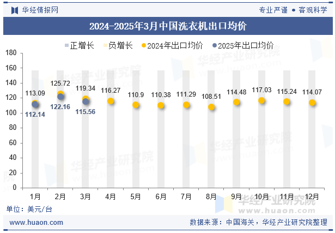Select the 114.48 data label

[x=236, y=92]
